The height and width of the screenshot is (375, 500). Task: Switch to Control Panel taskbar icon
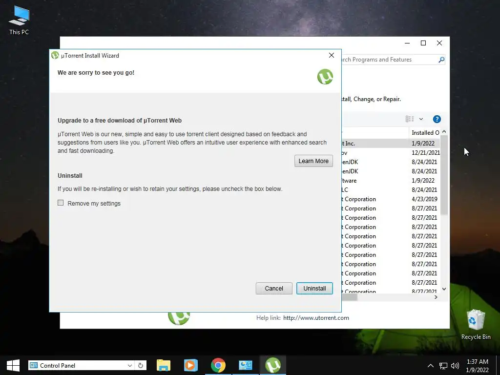point(246,365)
